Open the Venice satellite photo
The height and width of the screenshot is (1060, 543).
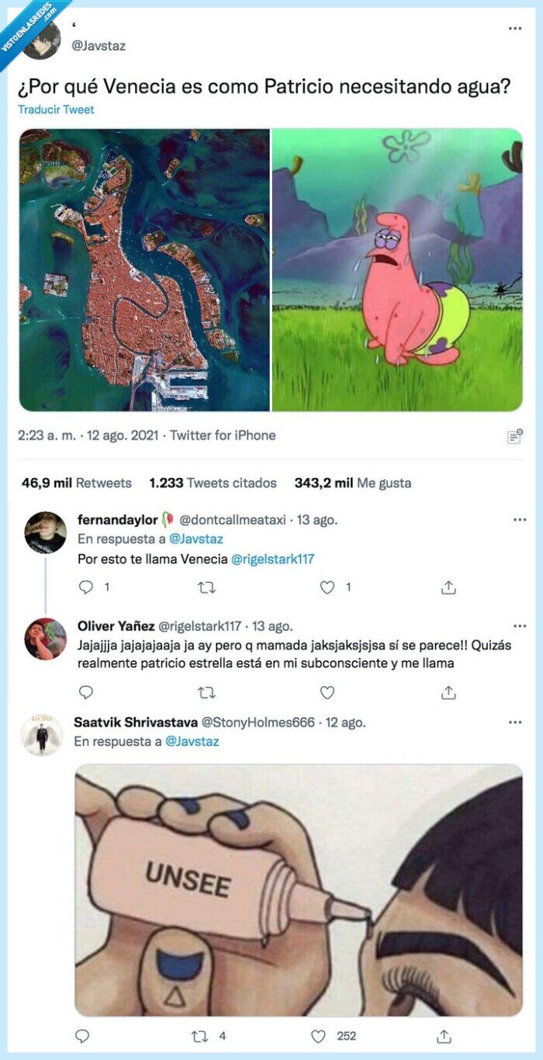(144, 269)
